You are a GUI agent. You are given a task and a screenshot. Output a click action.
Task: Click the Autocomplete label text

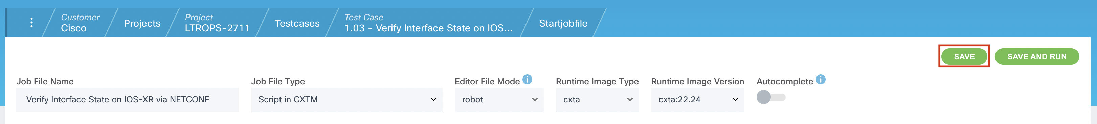point(785,81)
